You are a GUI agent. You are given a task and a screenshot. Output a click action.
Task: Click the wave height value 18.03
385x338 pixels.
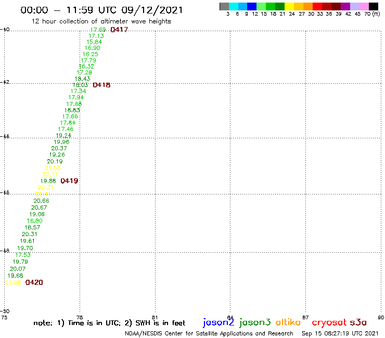80,85
